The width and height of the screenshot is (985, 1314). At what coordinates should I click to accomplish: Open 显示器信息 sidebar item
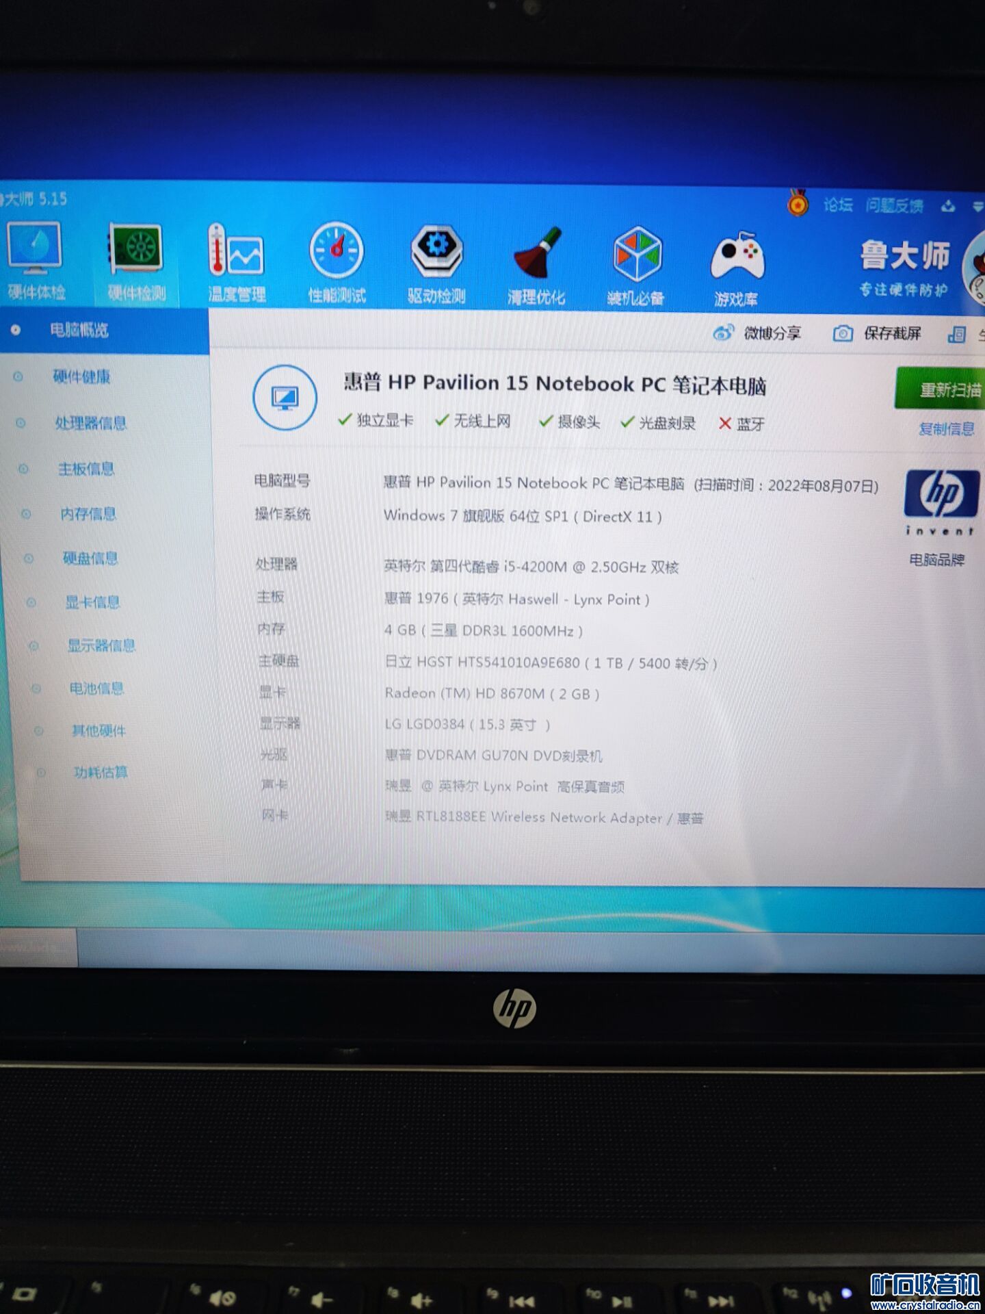[x=101, y=645]
